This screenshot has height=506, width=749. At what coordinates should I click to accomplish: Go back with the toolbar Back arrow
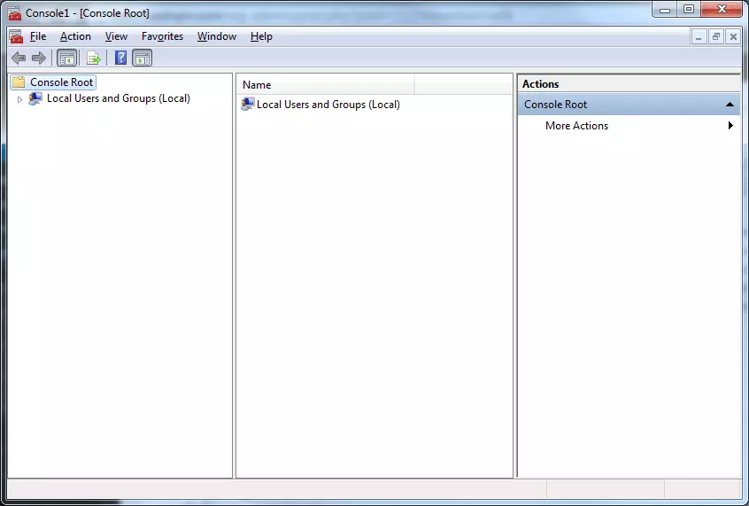(19, 58)
